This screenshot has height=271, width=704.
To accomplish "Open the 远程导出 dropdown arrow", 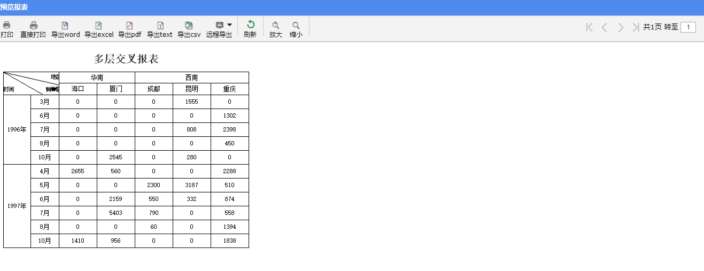I will [x=229, y=25].
